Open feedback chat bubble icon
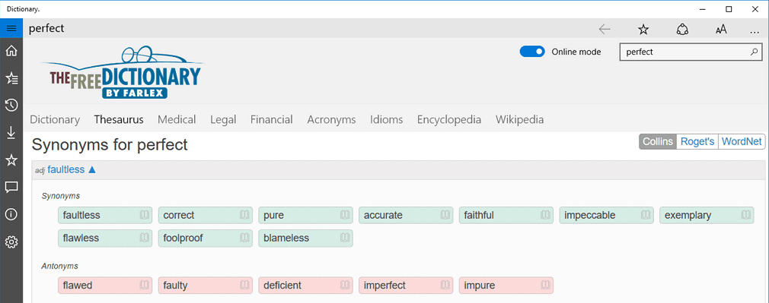The image size is (769, 303). 11,187
